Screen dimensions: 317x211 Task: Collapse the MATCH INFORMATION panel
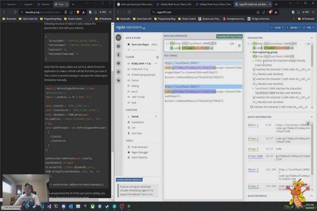[x=312, y=117]
